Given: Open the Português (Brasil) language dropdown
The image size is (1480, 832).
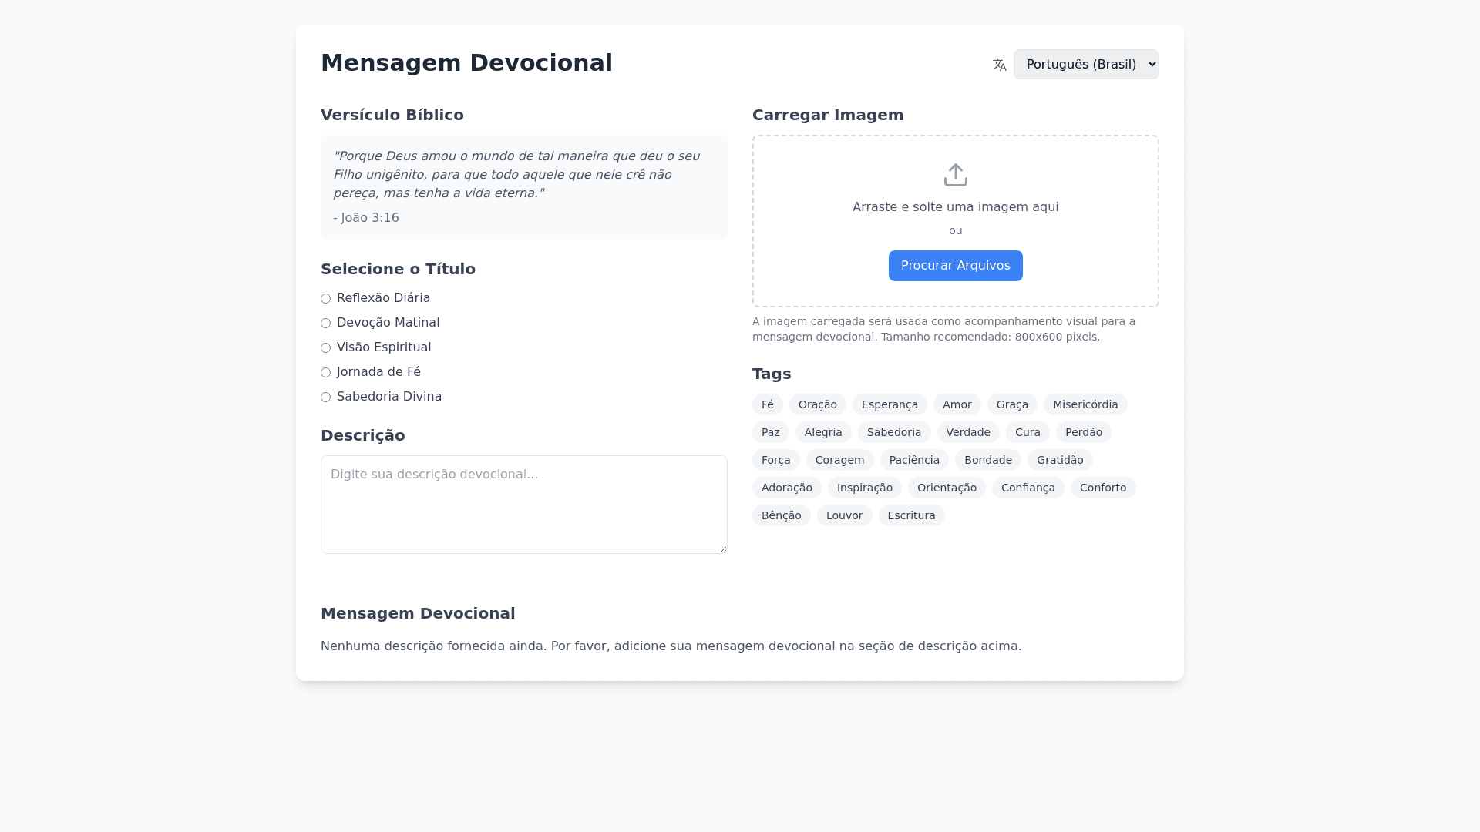Looking at the screenshot, I should tap(1085, 65).
